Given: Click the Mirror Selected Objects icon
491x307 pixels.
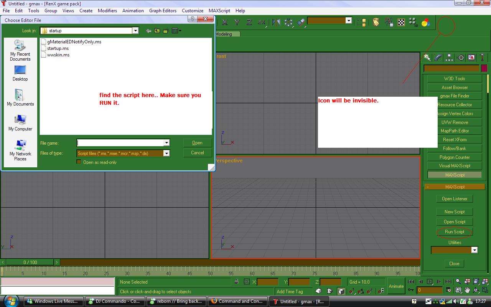Looking at the screenshot, I should 276,22.
